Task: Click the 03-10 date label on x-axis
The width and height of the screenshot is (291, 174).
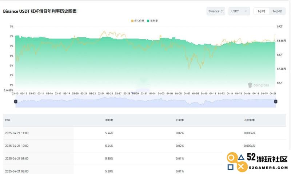Action: 15,94
